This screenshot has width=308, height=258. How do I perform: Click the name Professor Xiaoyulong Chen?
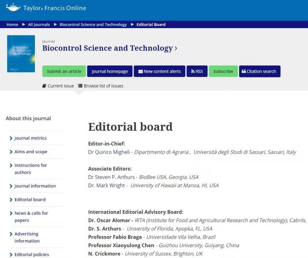tap(121, 245)
